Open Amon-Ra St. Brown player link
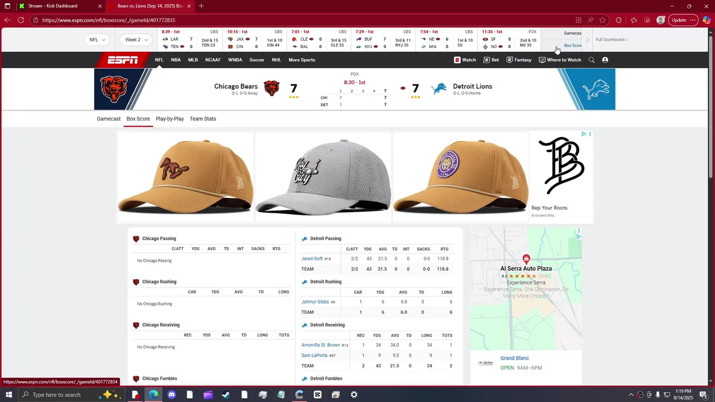The height and width of the screenshot is (402, 715). pyautogui.click(x=321, y=345)
